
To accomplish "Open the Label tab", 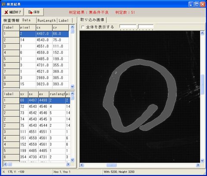I will click(x=64, y=20).
